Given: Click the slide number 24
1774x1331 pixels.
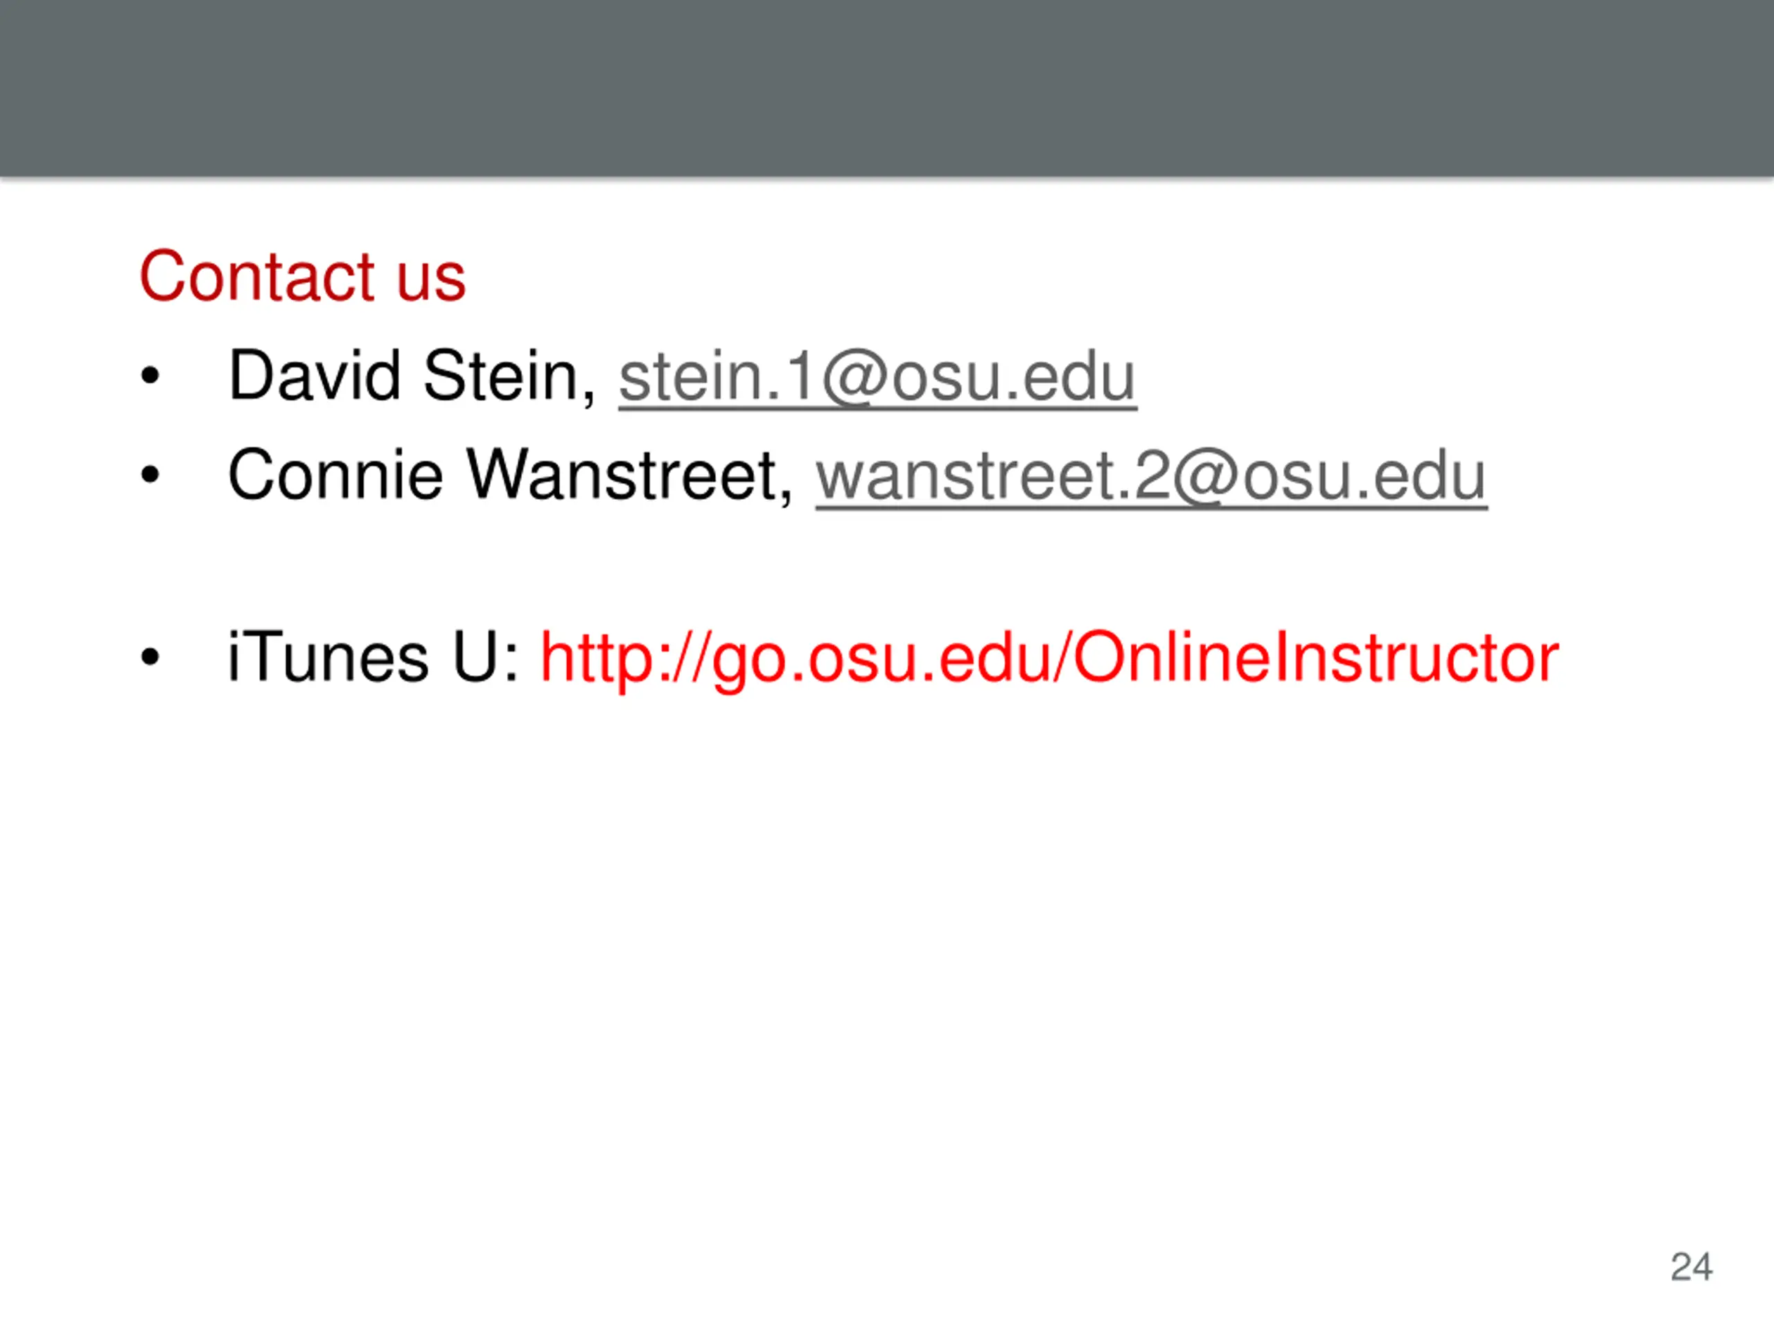Looking at the screenshot, I should tap(1692, 1268).
